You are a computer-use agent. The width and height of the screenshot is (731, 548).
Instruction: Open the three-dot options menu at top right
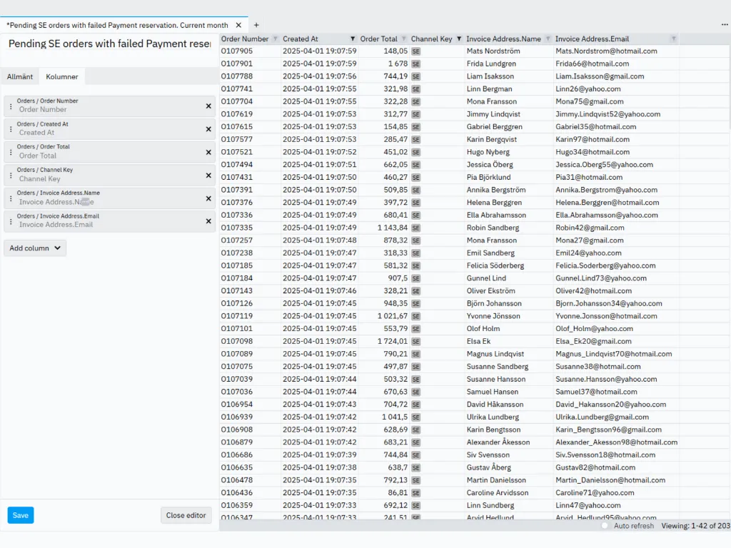point(724,25)
